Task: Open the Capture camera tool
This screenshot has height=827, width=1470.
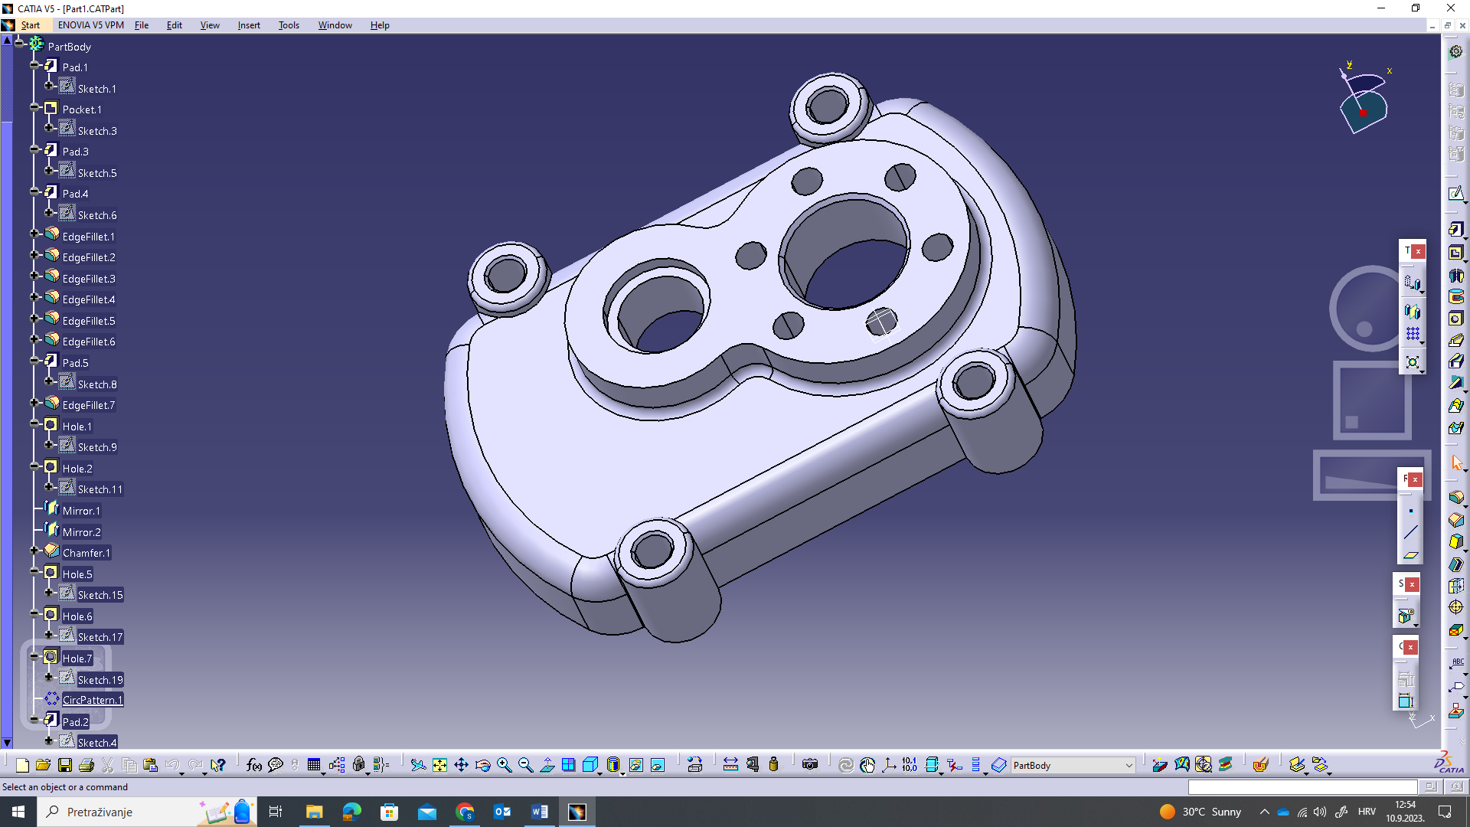Action: click(x=810, y=765)
